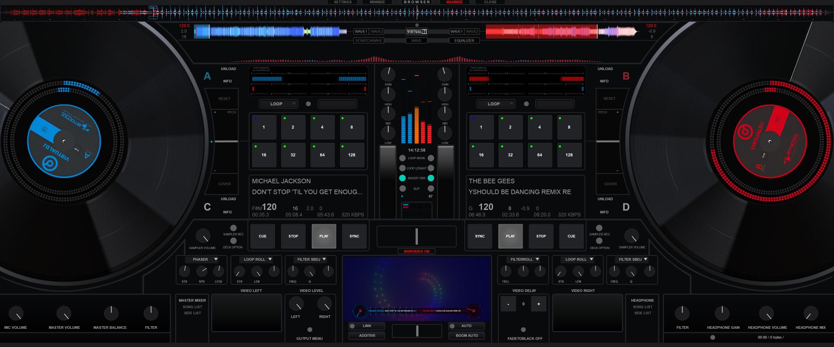Adjust the deck B GAIN knob
This screenshot has width=834, height=347.
pyautogui.click(x=445, y=74)
